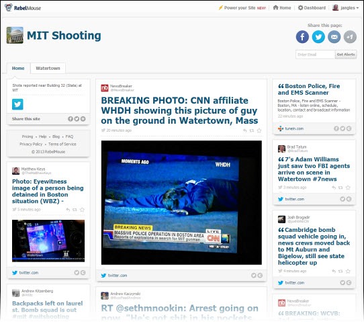Open 7's Adam Williams FBI agents headline
This screenshot has width=364, height=322.
(314, 169)
